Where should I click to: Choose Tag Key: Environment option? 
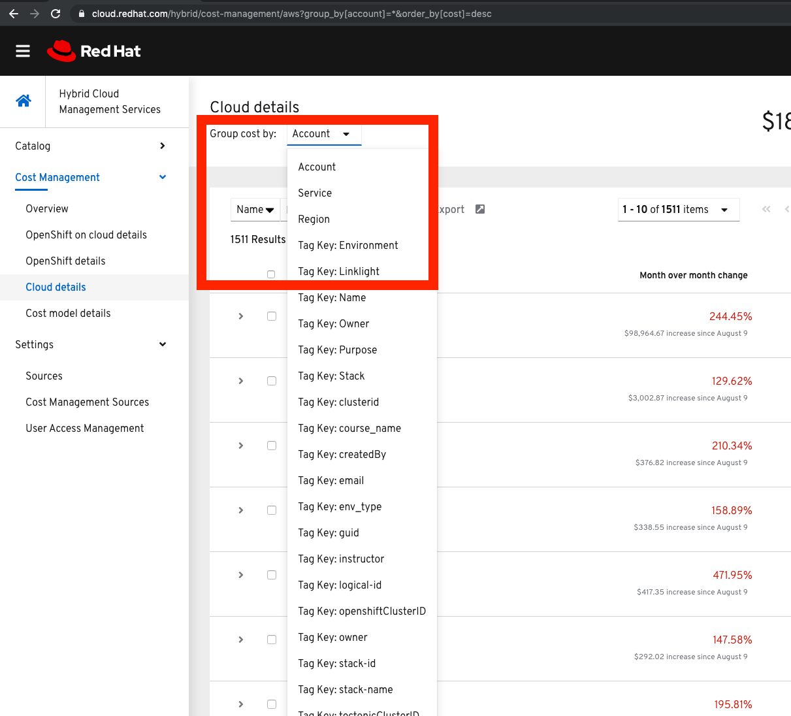tap(362, 246)
